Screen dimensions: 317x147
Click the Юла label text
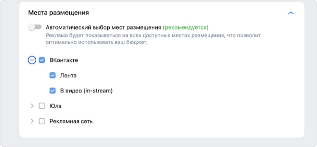pyautogui.click(x=56, y=106)
